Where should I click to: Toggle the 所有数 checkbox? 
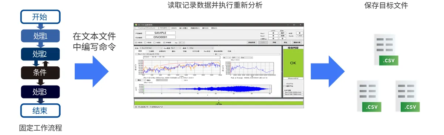164,42
